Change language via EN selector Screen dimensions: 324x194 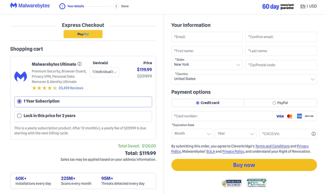(303, 6)
